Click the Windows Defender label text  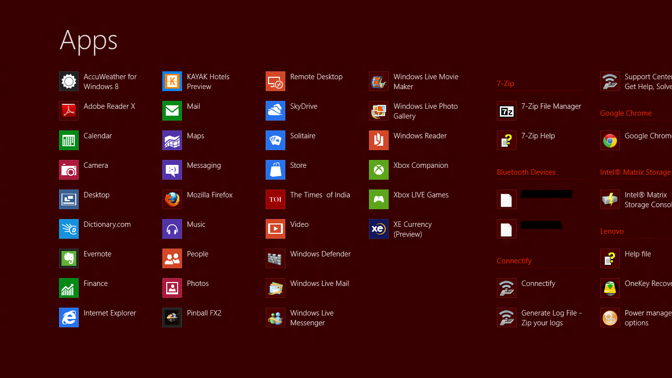pos(320,254)
